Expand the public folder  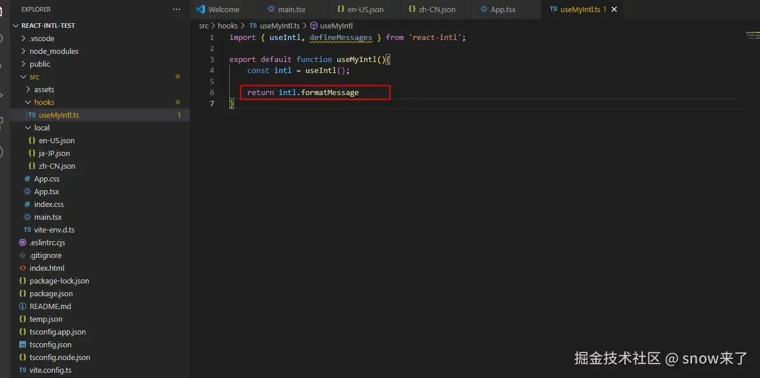point(23,64)
